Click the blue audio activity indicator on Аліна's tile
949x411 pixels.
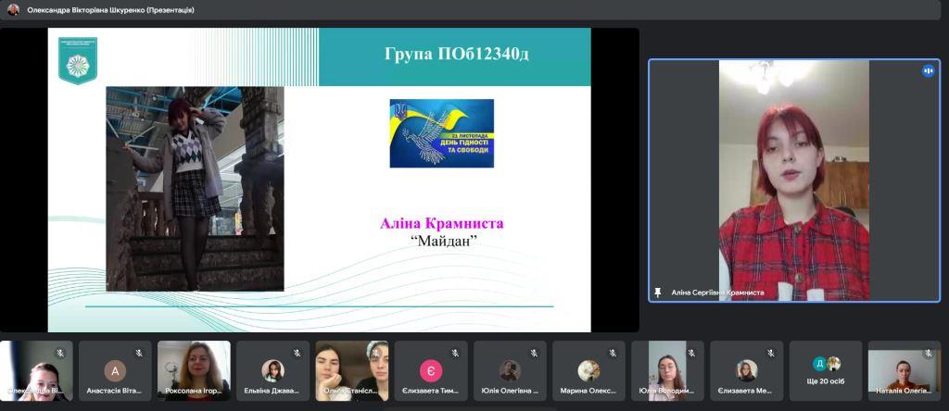(928, 71)
